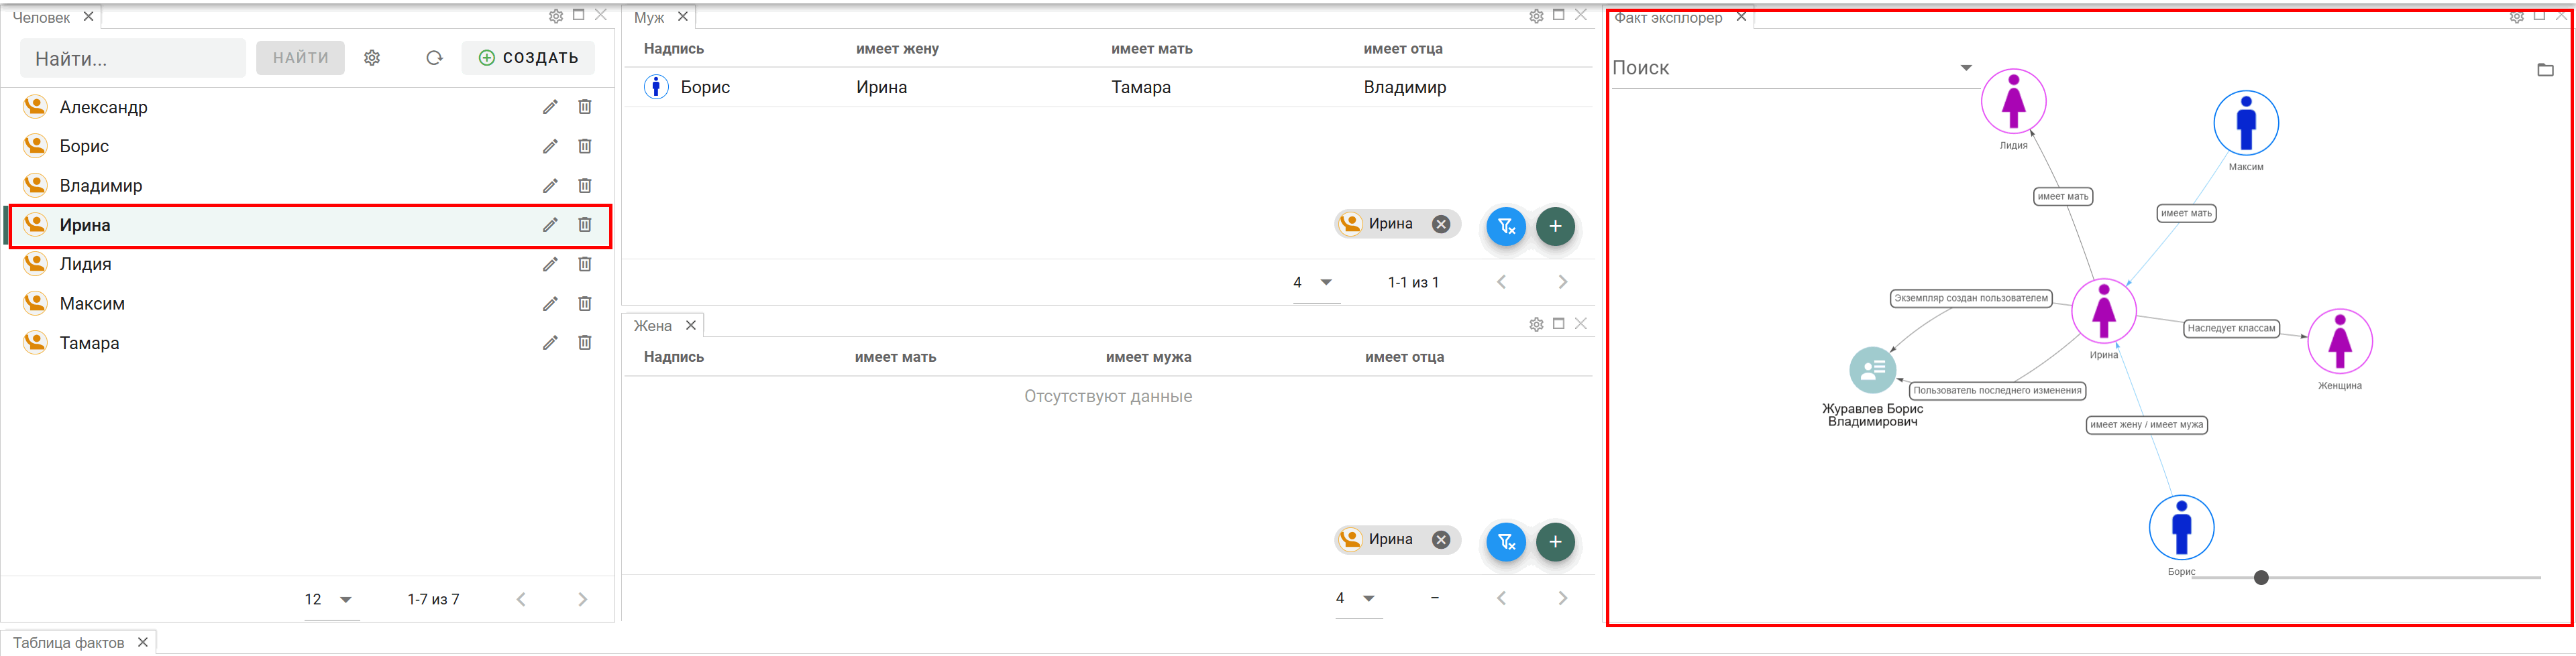Remove the Ирина filter chip in Жена panel
Screen dimensions: 2576x656
pos(1441,539)
